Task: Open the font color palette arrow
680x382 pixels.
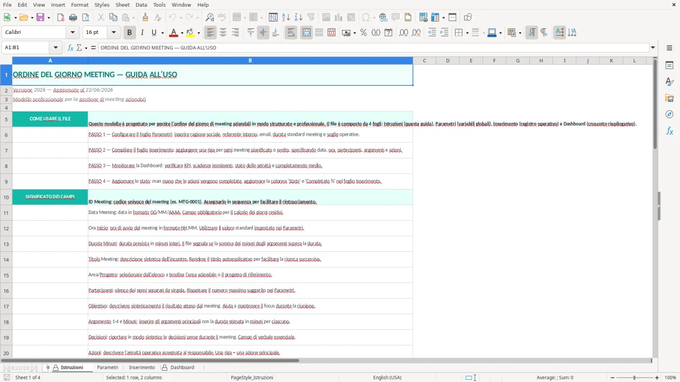Action: (182, 33)
